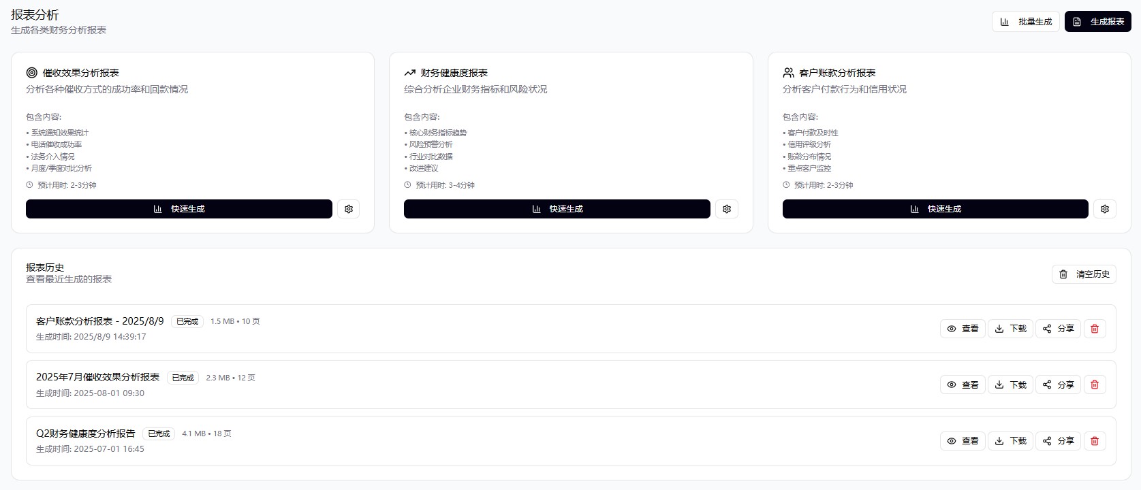
Task: Delete the 2025年7月催收效果分析报表 entry
Action: click(1095, 385)
